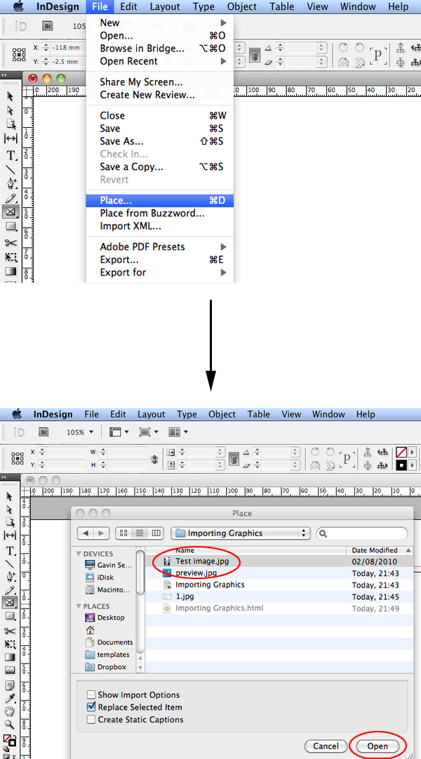Image resolution: width=421 pixels, height=759 pixels.
Task: Choose Share My Screen... menu item
Action: pos(159,82)
